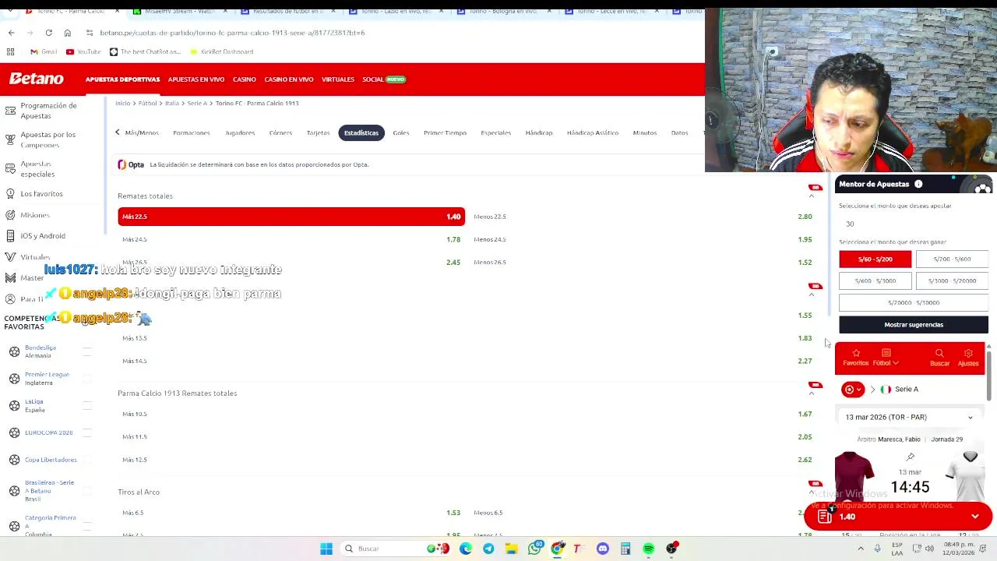
Task: Open KickBot Dashboard bookmark
Action: coord(220,51)
